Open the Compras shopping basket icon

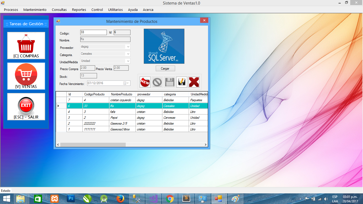pos(26,45)
